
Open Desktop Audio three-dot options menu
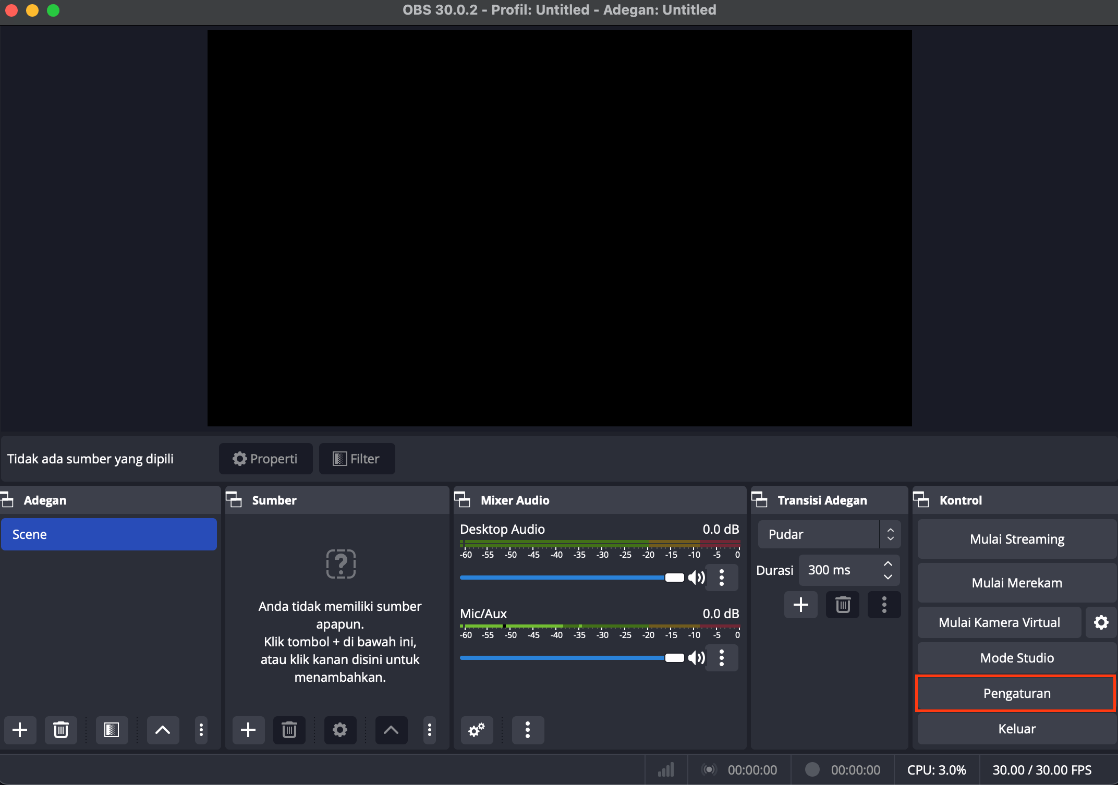(x=722, y=578)
